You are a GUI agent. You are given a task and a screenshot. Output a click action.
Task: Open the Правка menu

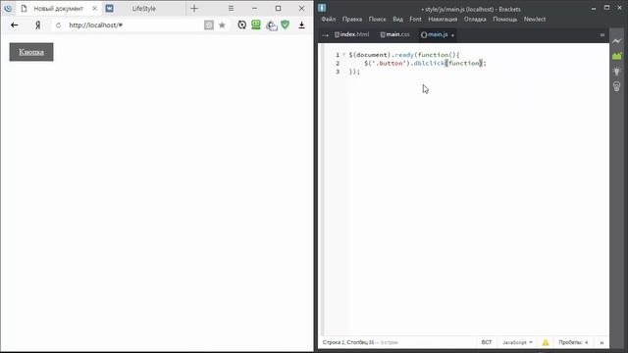tap(352, 20)
